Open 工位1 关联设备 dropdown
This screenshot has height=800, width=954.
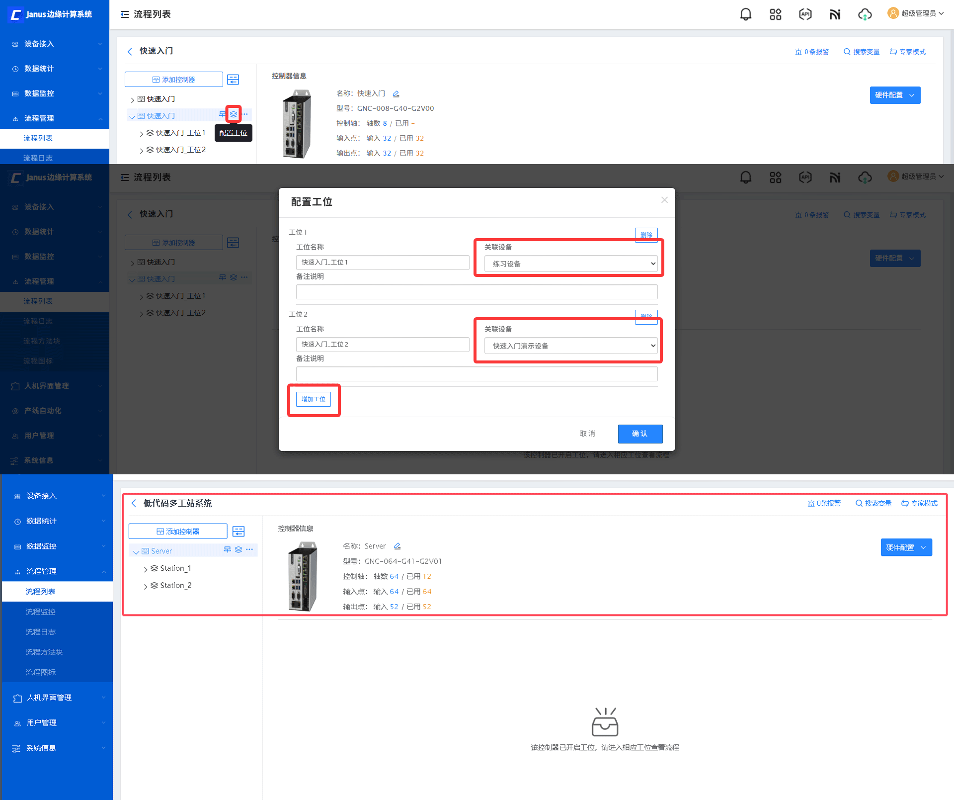tap(570, 264)
